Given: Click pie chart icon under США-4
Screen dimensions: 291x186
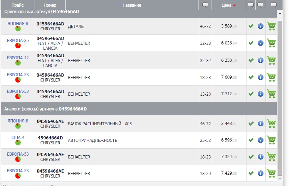Looking at the screenshot, I should (18, 143).
